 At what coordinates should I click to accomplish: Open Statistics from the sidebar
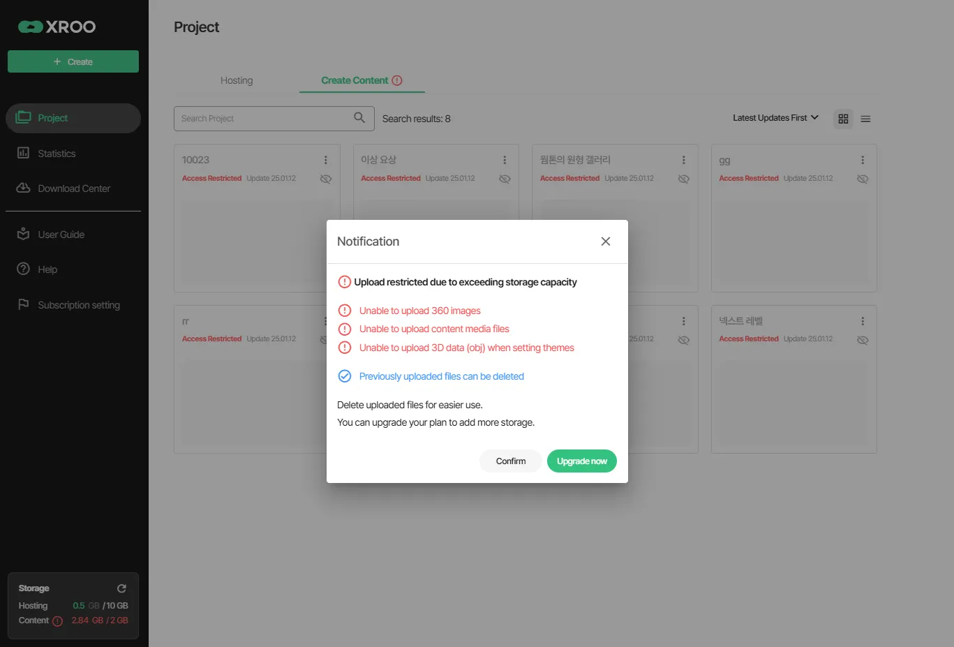point(57,154)
